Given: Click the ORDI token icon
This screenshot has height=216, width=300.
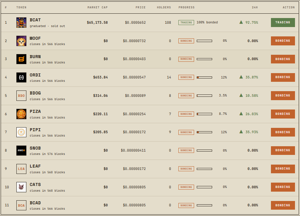Looking at the screenshot, I should click(x=21, y=77).
